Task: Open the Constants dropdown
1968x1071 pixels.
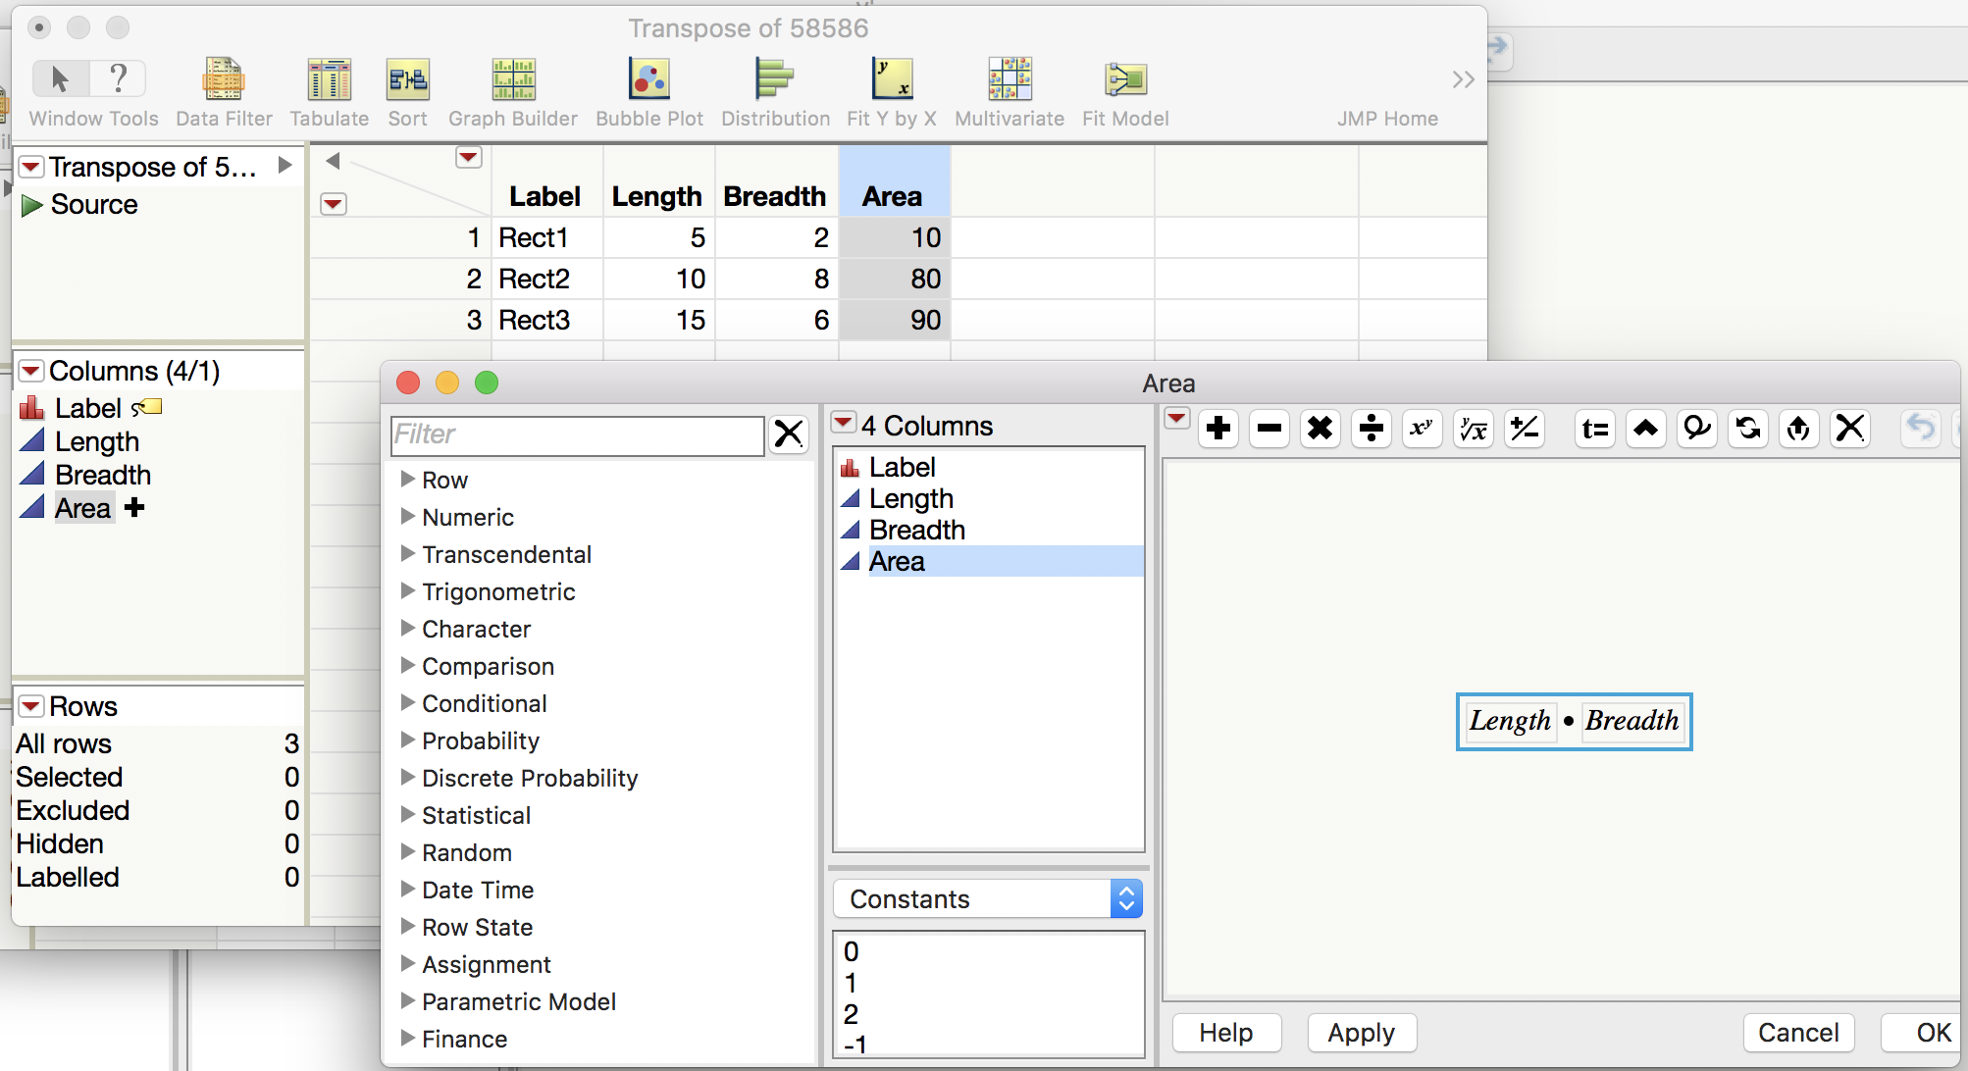Action: coord(986,897)
